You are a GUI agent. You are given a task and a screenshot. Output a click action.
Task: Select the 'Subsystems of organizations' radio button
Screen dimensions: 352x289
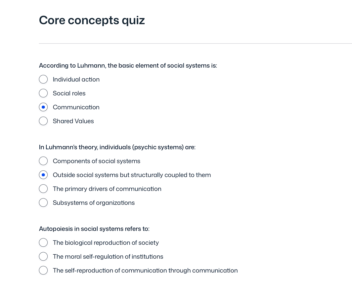(43, 203)
